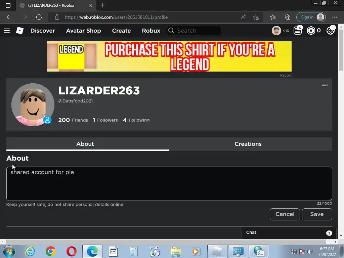Image resolution: width=344 pixels, height=258 pixels.
Task: Launch Opera from taskbar
Action: (71, 251)
